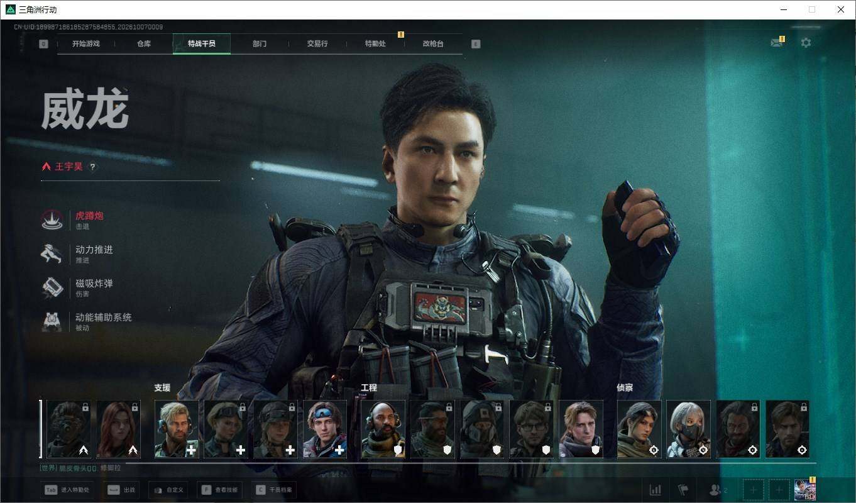Click the question mark next to 王宇昊
This screenshot has height=503, width=856.
point(92,167)
